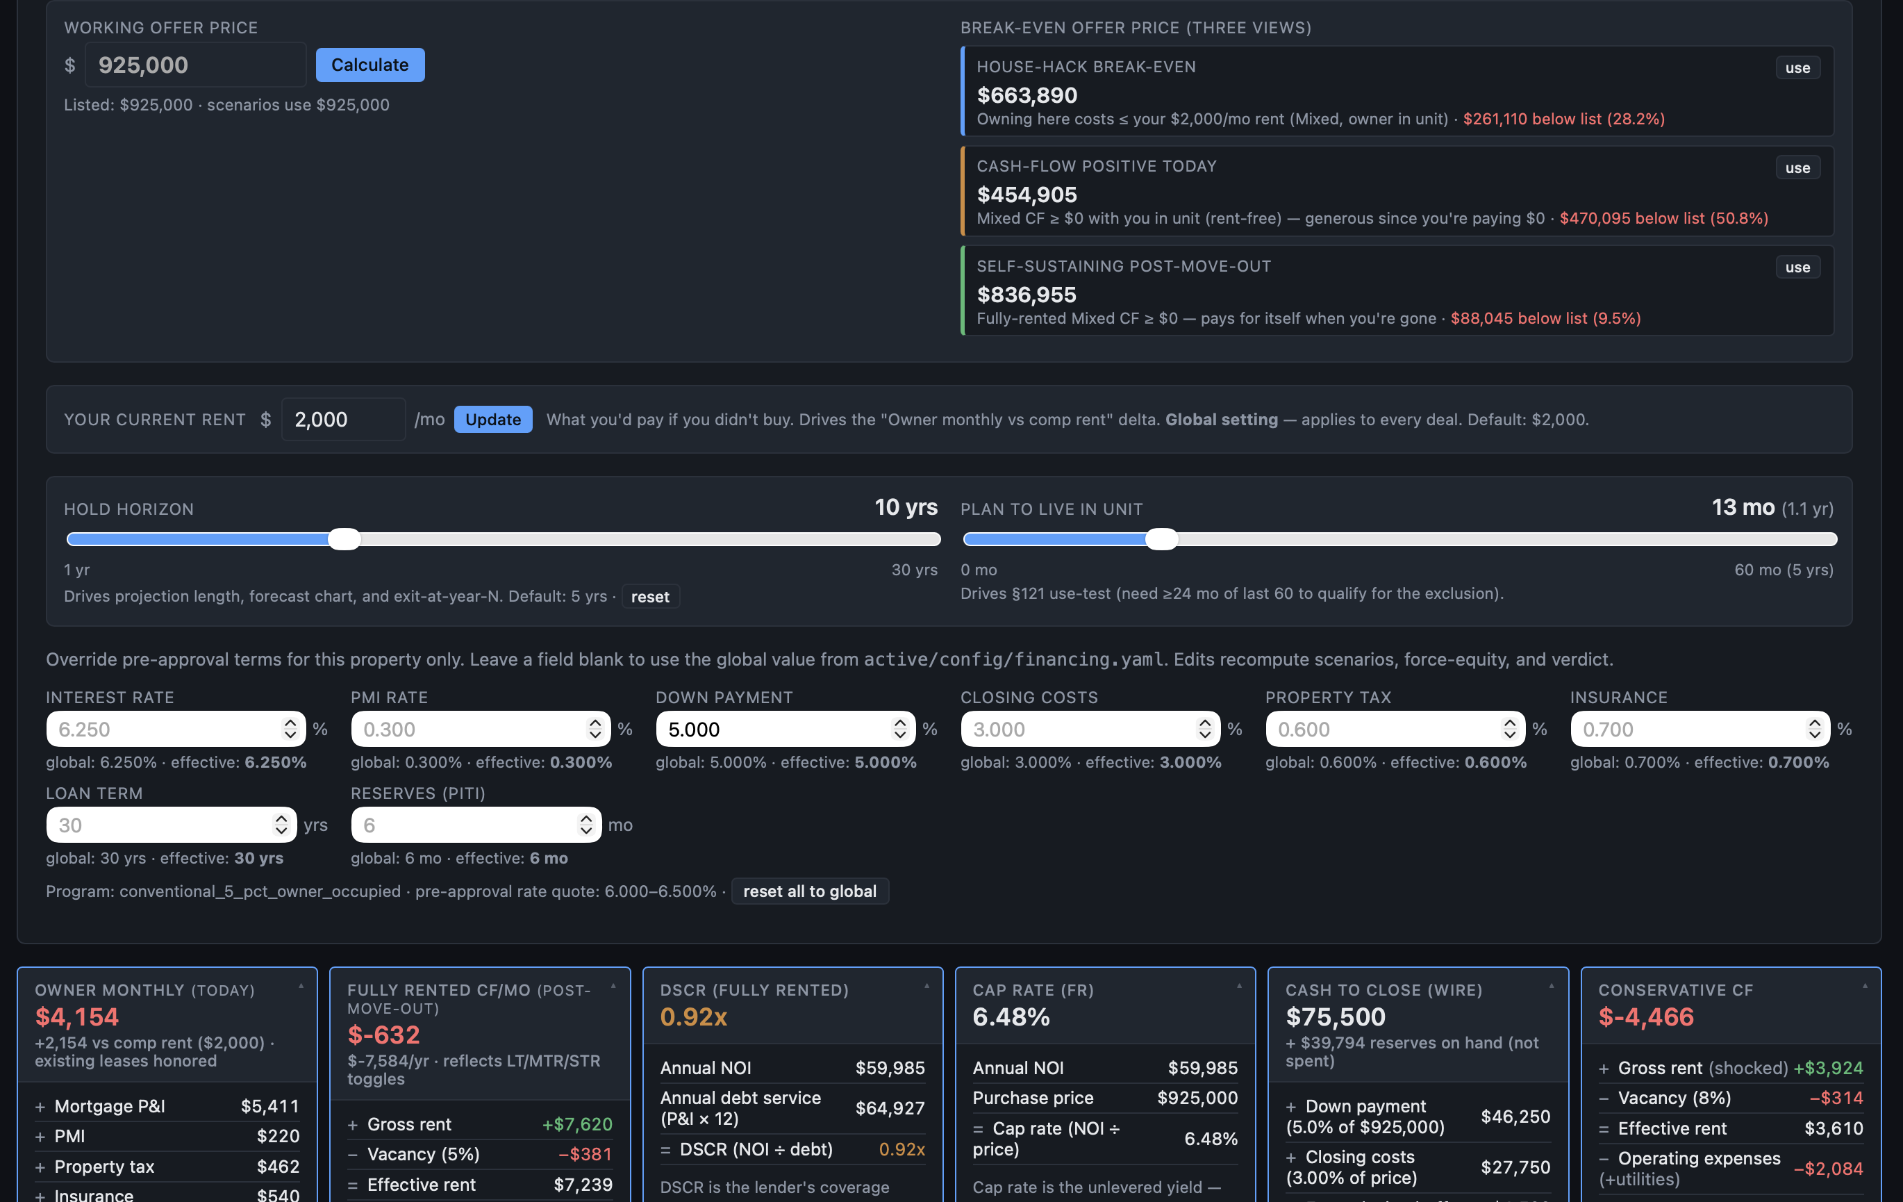This screenshot has width=1903, height=1202.
Task: Click the $-4,466 conservative CF figure
Action: [1645, 1016]
